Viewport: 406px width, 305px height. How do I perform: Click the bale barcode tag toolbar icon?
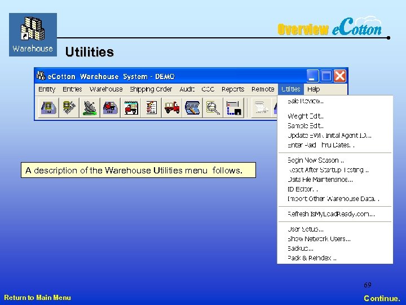69,108
